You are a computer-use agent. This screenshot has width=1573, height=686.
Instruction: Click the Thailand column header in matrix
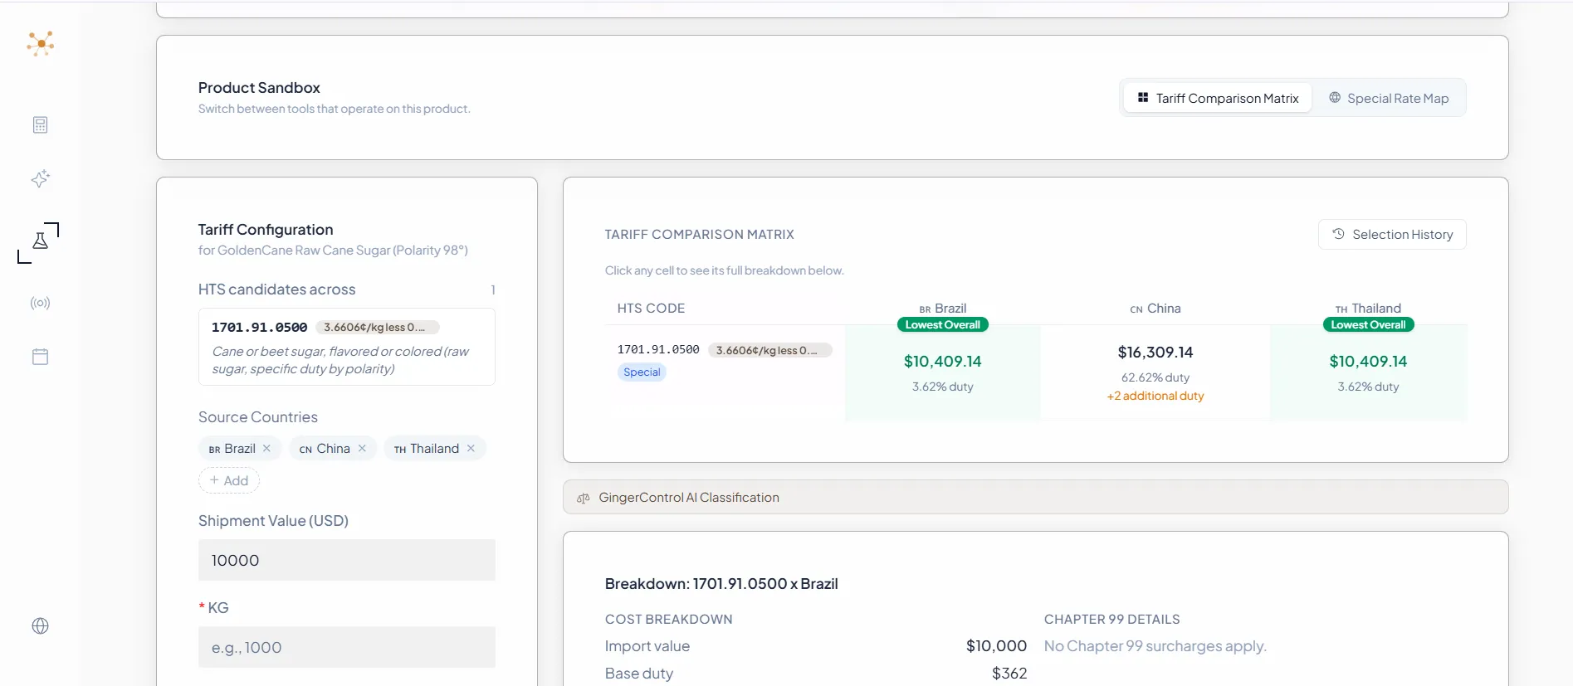click(x=1368, y=308)
